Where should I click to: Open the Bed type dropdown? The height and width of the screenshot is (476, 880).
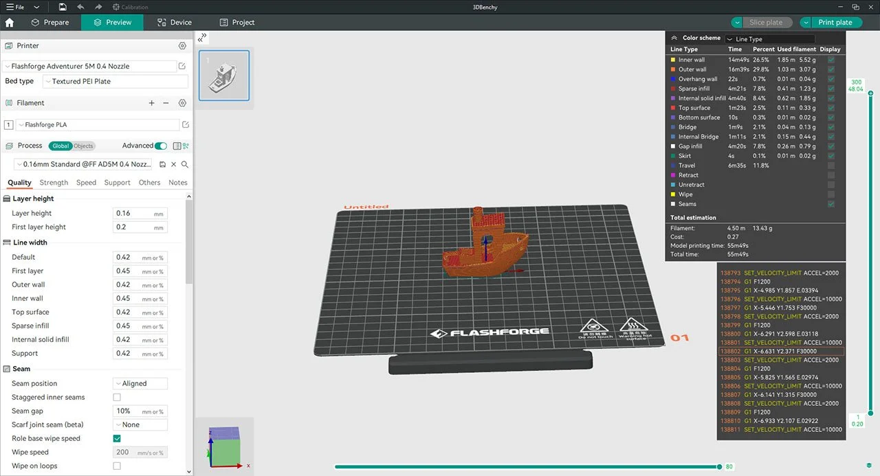tap(115, 81)
